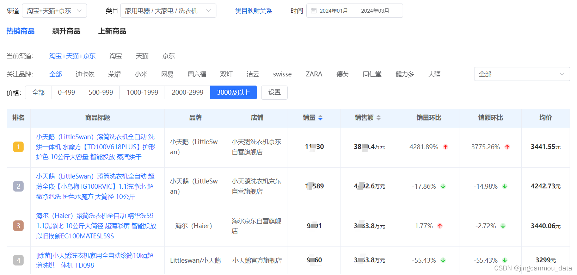Image resolution: width=577 pixels, height=275 pixels.
Task: Filter by brand 双灯
Action: coord(226,74)
